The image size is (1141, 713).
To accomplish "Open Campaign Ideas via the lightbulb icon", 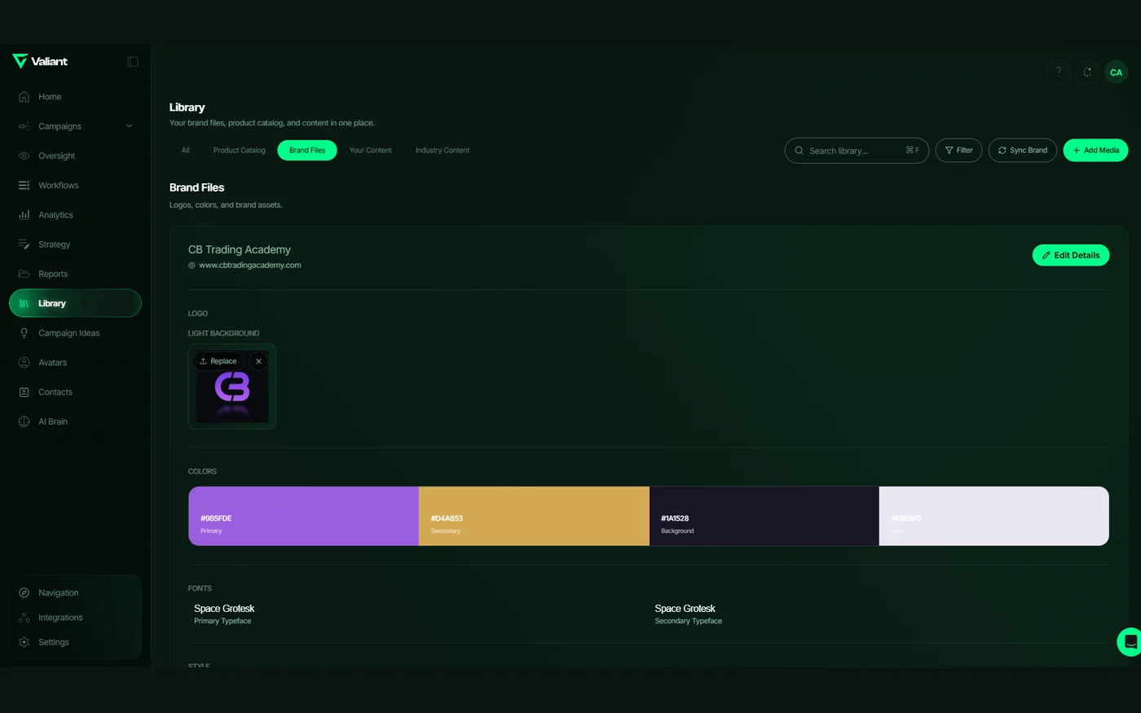I will [24, 333].
